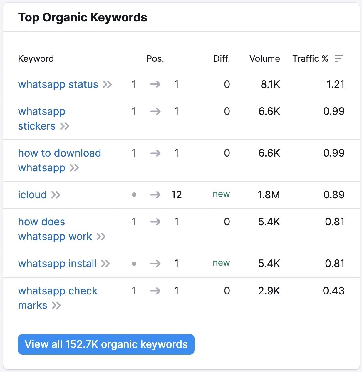Viewport: 362px width, 372px height.
Task: Click View all 152.7K organic keywords button
Action: 106,344
